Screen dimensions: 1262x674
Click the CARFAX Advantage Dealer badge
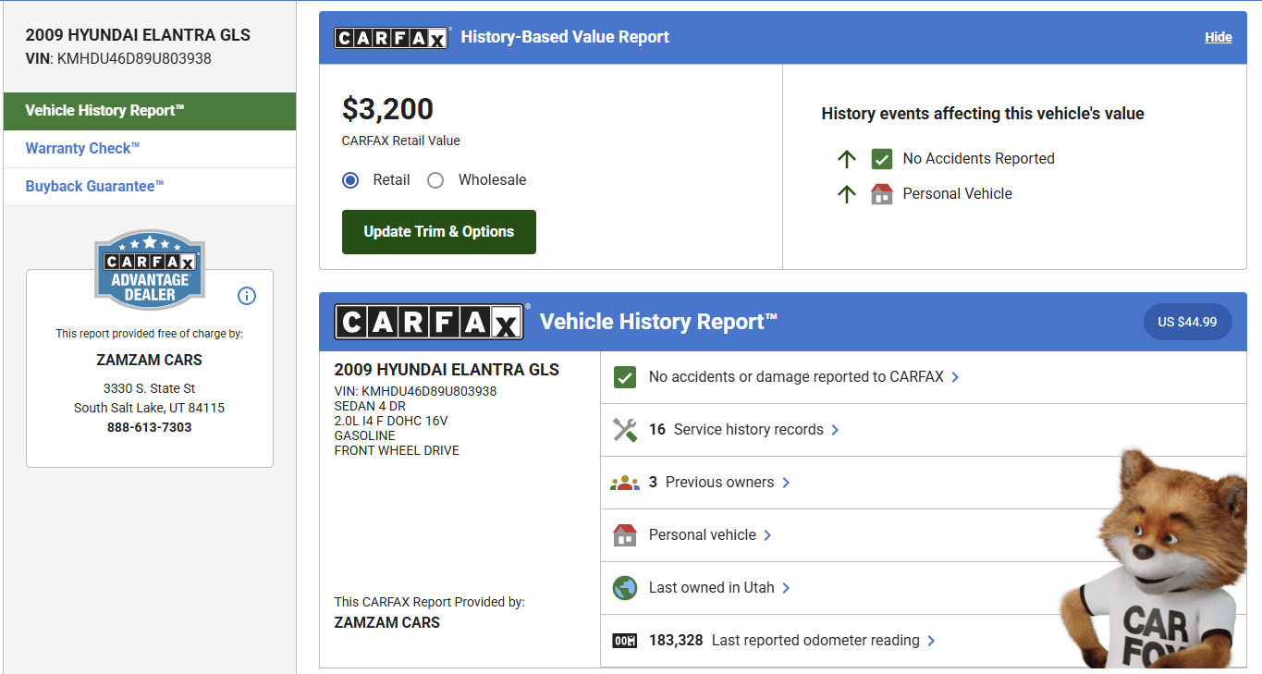(150, 270)
